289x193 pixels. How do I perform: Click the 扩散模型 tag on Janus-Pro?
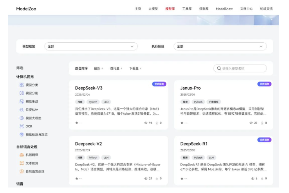[x=213, y=102]
